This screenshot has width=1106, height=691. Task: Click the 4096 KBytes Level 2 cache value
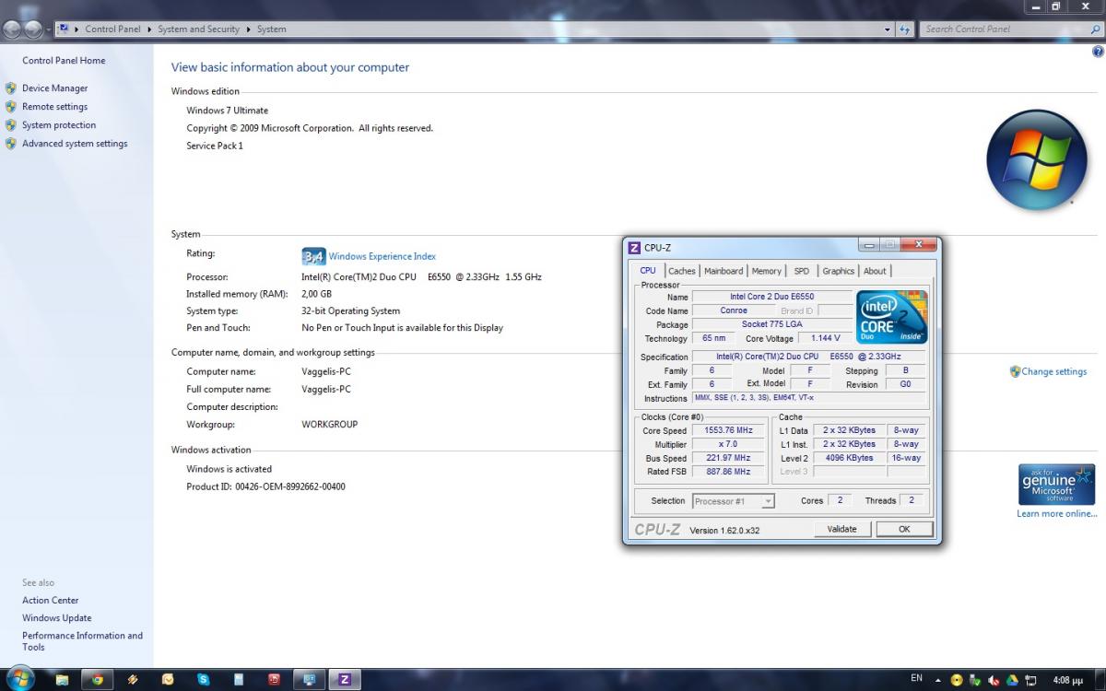click(849, 458)
